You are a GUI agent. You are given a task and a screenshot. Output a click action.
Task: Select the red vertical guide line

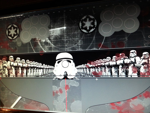pyautogui.click(x=66, y=95)
